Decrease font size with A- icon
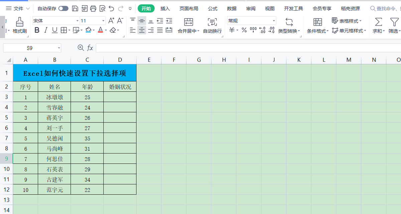The height and width of the screenshot is (214, 401). point(120,21)
